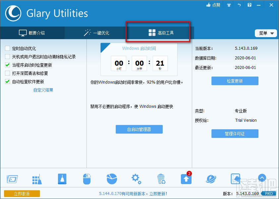Open the updates icon with badge 2

[186, 179]
